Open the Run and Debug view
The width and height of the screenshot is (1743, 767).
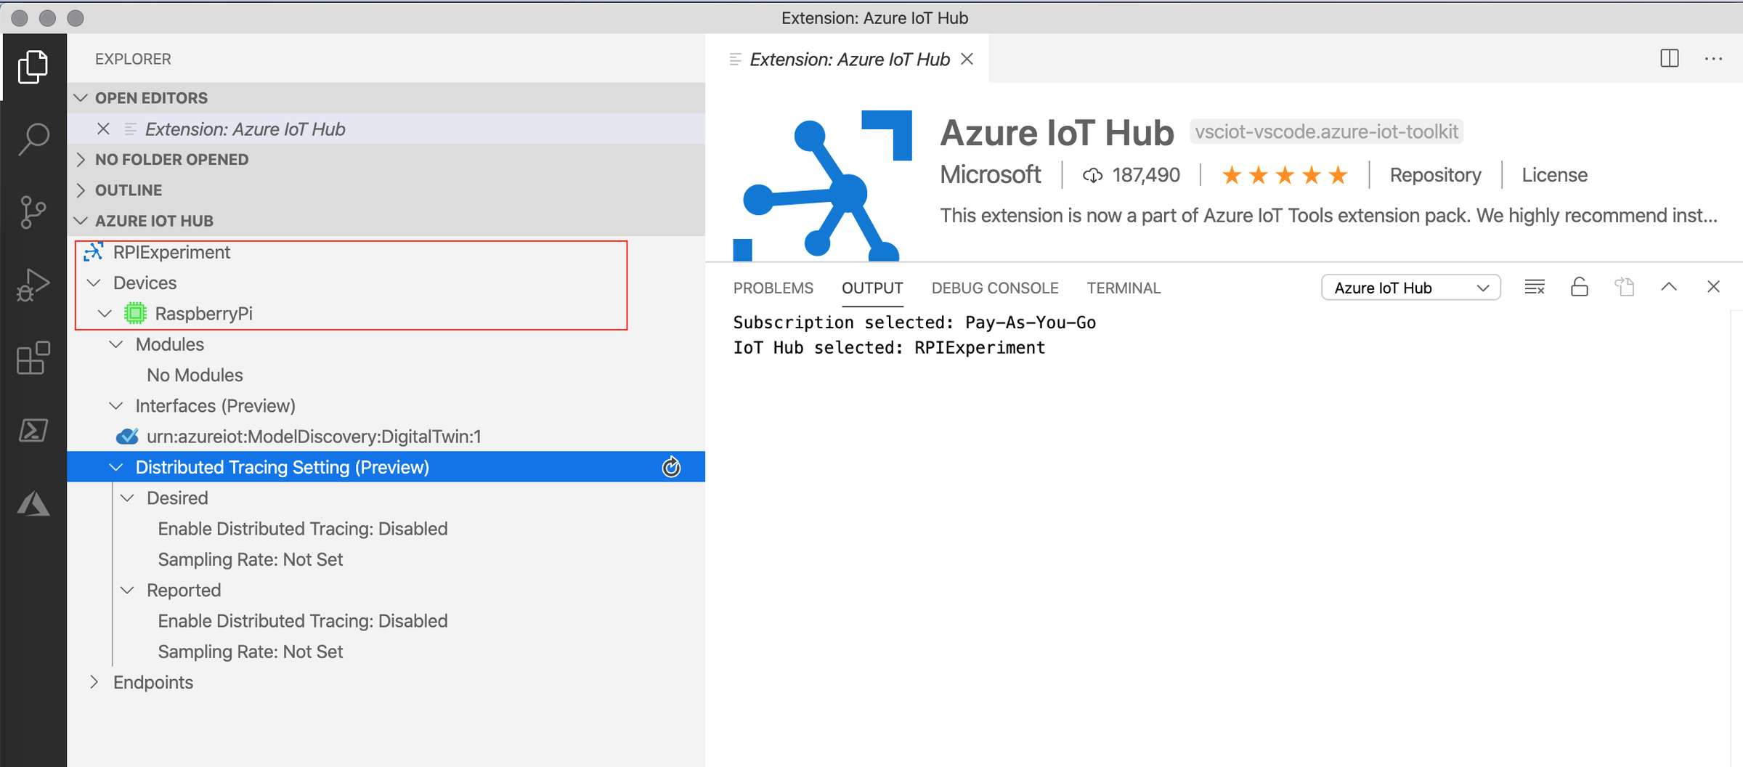click(33, 285)
